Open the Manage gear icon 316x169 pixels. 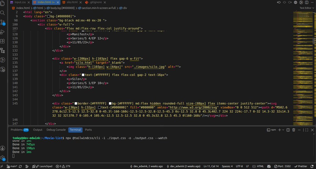pyautogui.click(x=3, y=158)
